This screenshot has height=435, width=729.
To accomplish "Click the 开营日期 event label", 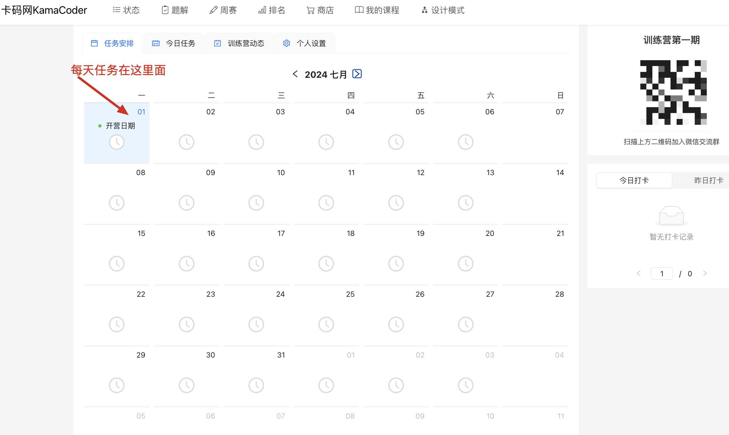I will pyautogui.click(x=120, y=126).
